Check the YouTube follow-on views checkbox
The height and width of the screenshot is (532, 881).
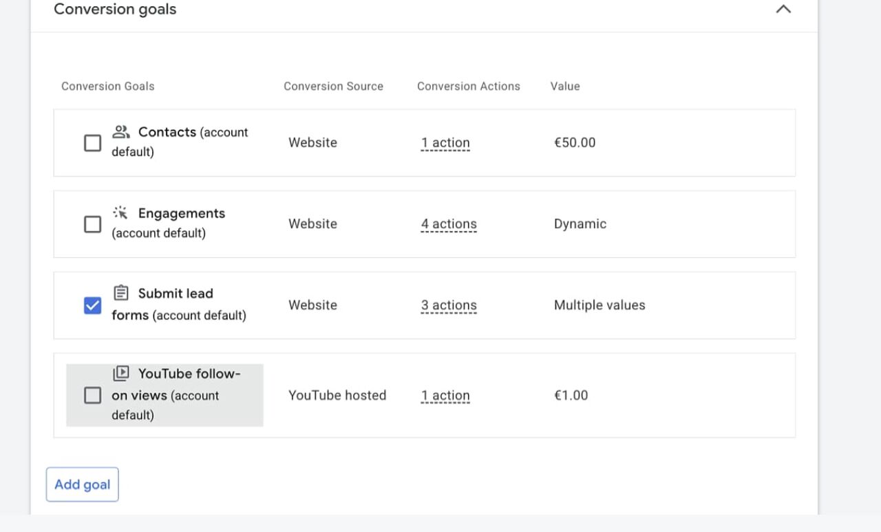click(x=92, y=395)
